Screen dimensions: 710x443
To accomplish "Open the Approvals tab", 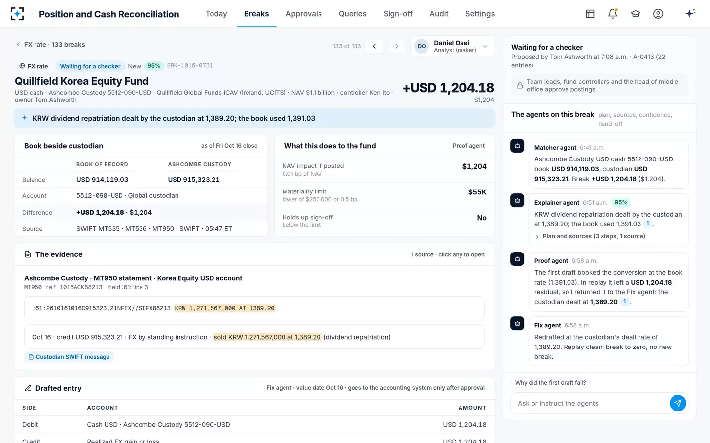I will [x=304, y=14].
